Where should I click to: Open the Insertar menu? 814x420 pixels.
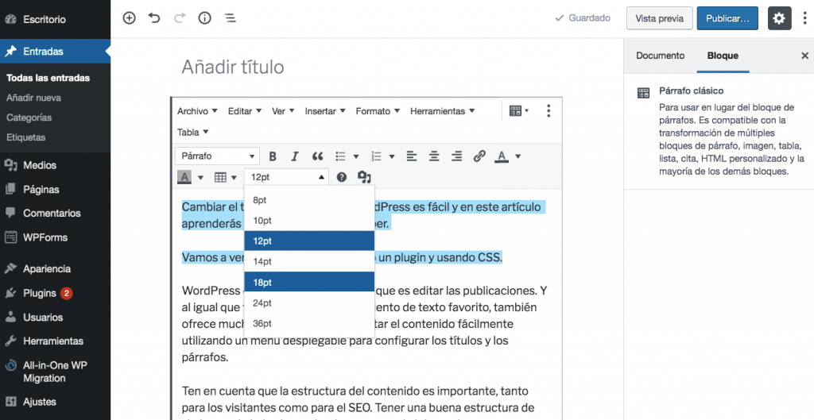click(325, 111)
